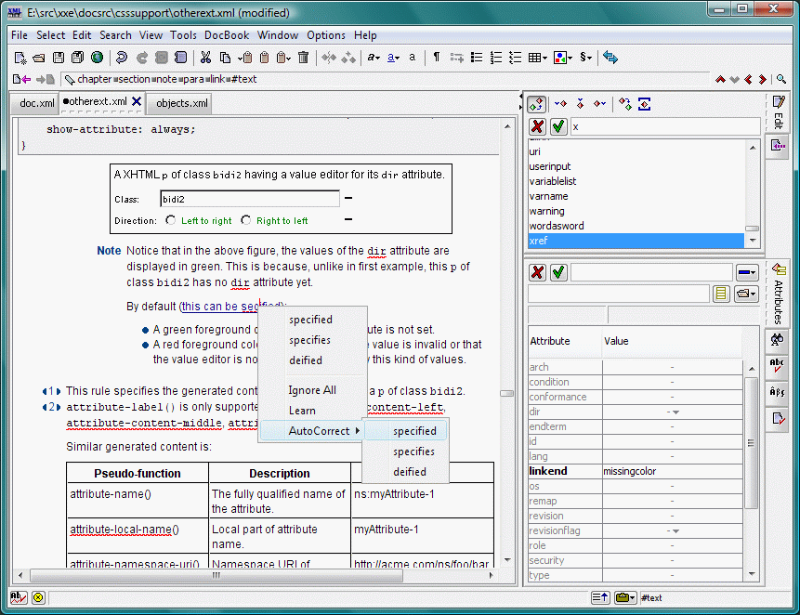
Task: Select 'varname' in the element list
Action: click(x=548, y=196)
